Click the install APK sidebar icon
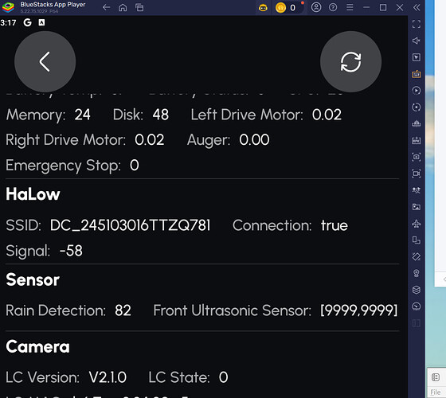 coord(416,140)
